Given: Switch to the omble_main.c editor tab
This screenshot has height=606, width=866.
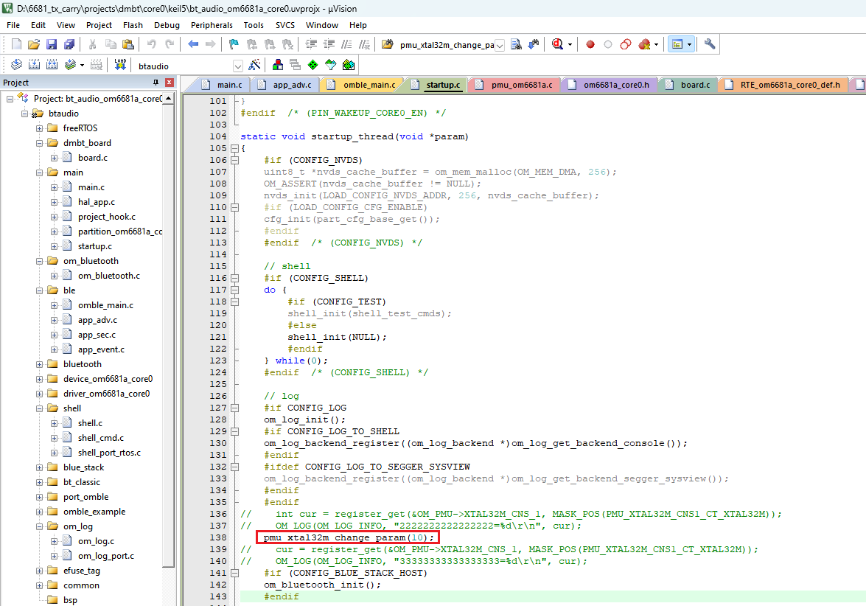Looking at the screenshot, I should [x=363, y=85].
